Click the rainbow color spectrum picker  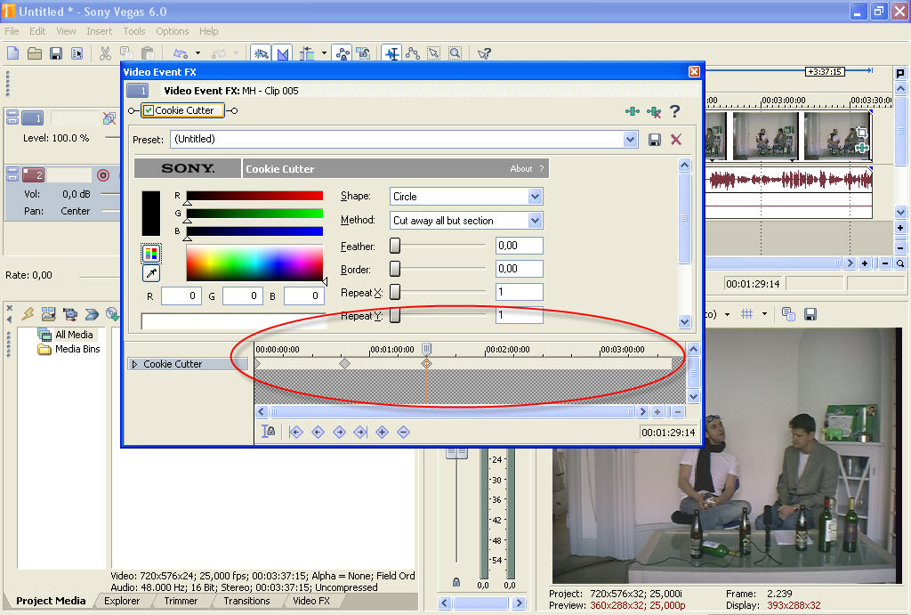(254, 263)
